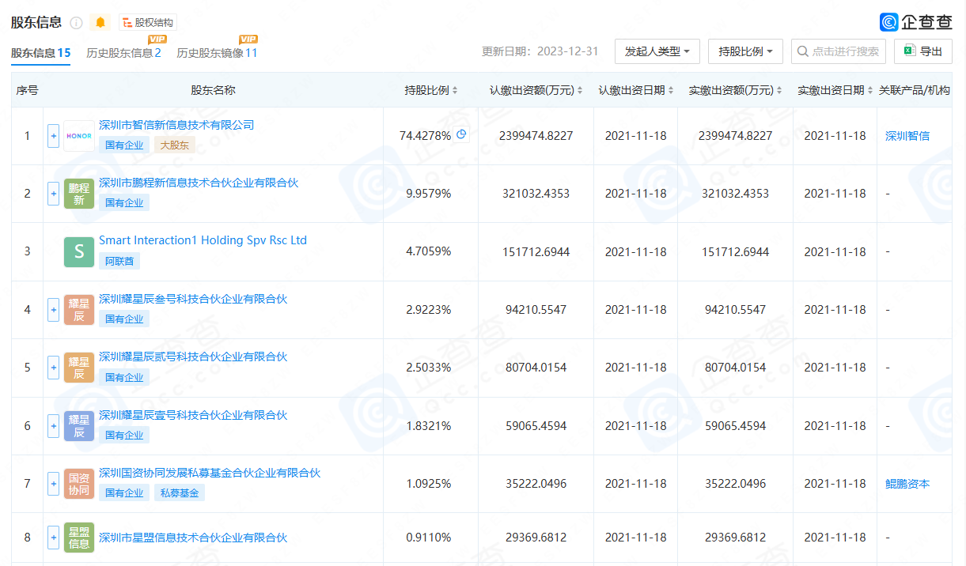Viewport: 966px width, 566px height.
Task: Click the 9.9579% shareholding cell
Action: point(429,194)
